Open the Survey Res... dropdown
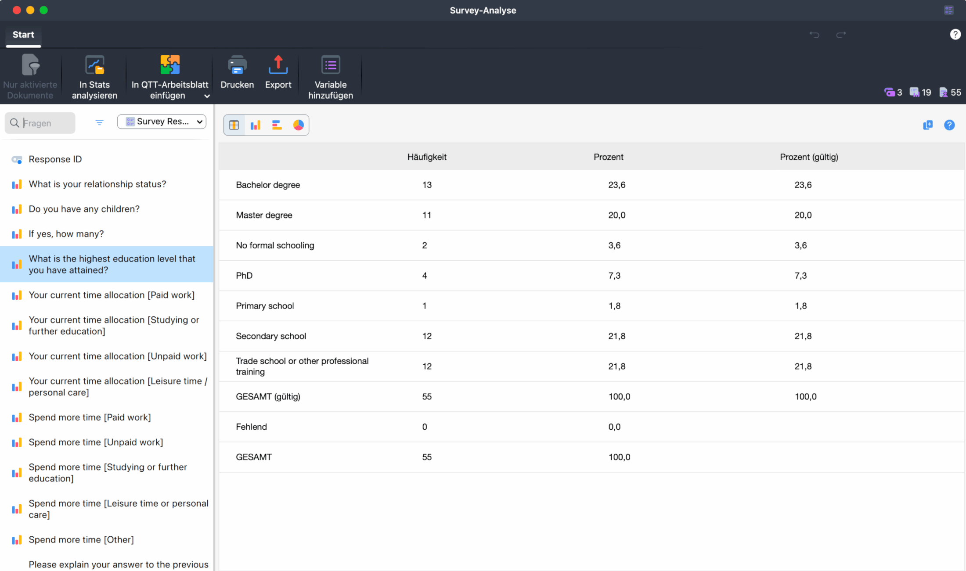966x571 pixels. 162,122
